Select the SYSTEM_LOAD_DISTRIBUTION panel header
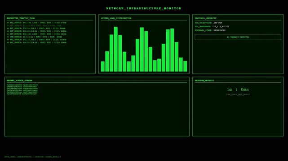The height and width of the screenshot is (161, 288). click(116, 18)
